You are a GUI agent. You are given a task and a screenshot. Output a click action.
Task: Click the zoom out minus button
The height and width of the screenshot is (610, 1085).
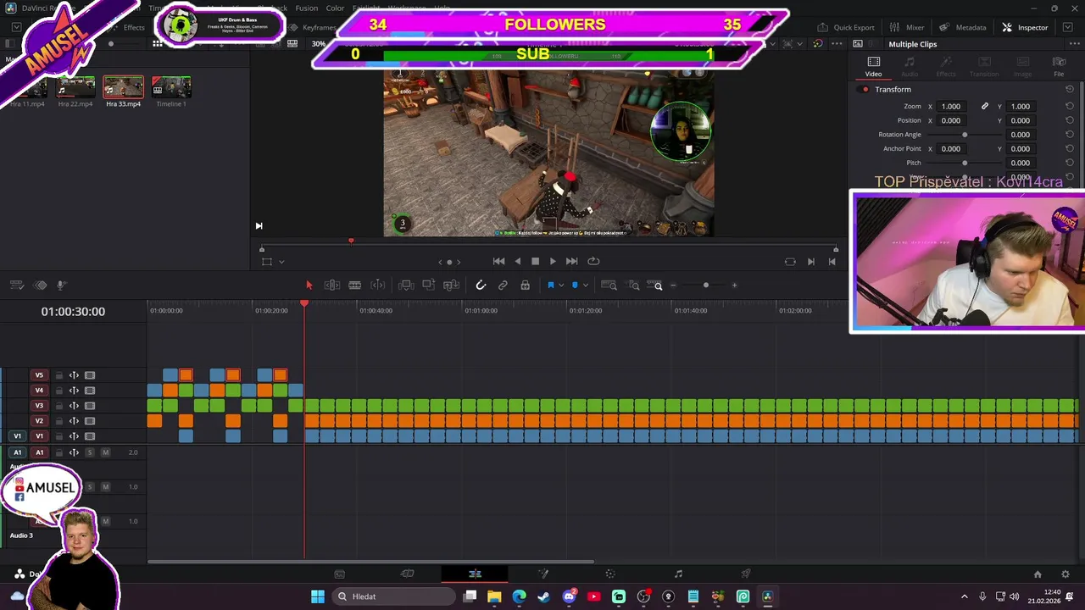click(673, 286)
